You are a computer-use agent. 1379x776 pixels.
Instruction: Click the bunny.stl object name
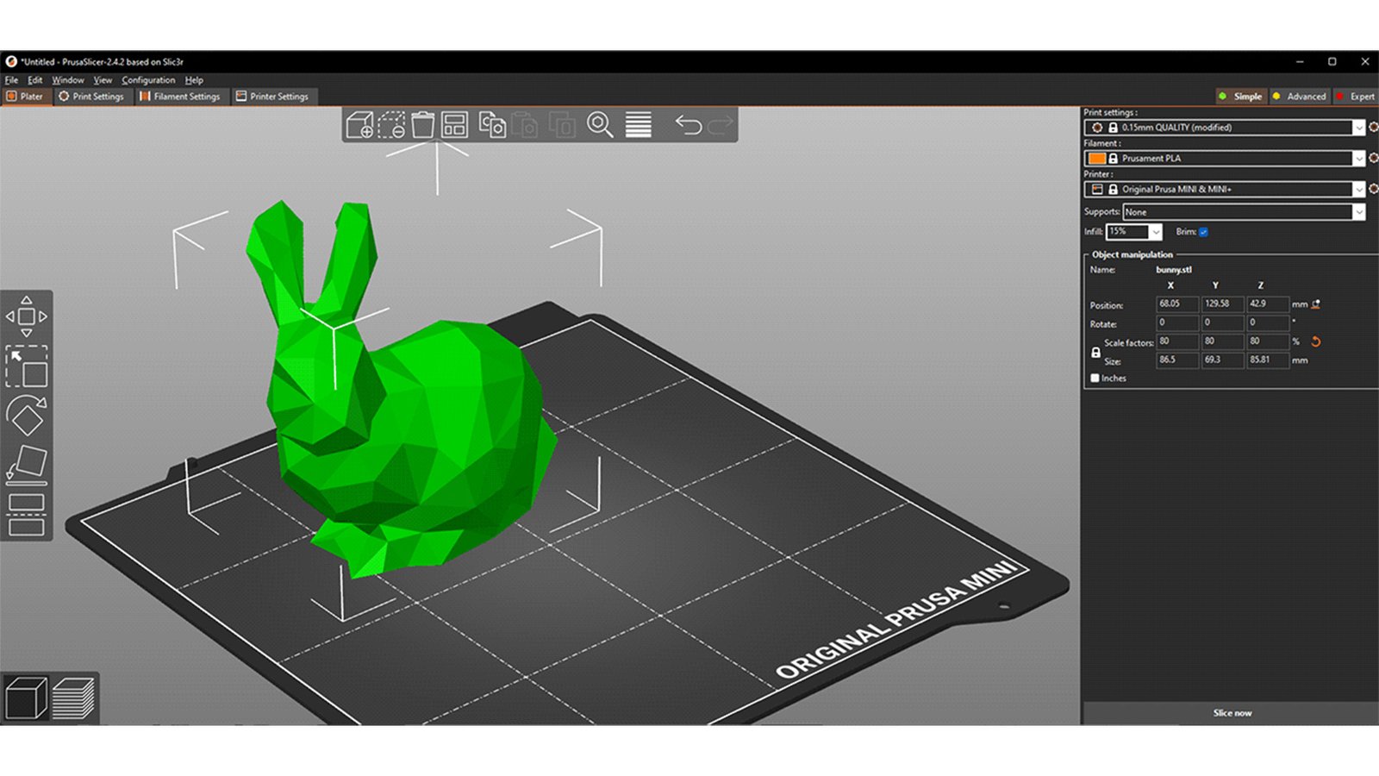click(x=1174, y=270)
